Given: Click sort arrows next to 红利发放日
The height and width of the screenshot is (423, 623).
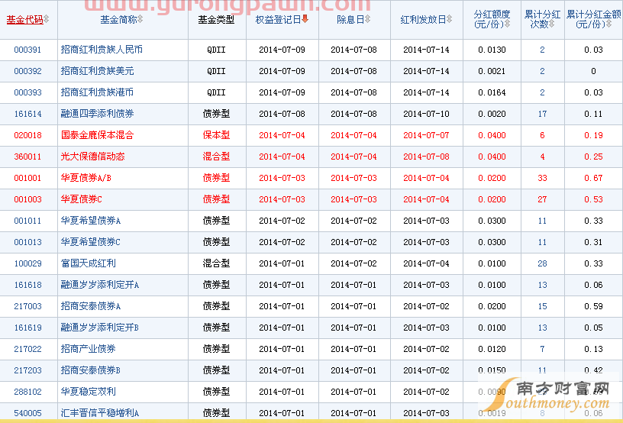Looking at the screenshot, I should pyautogui.click(x=450, y=19).
